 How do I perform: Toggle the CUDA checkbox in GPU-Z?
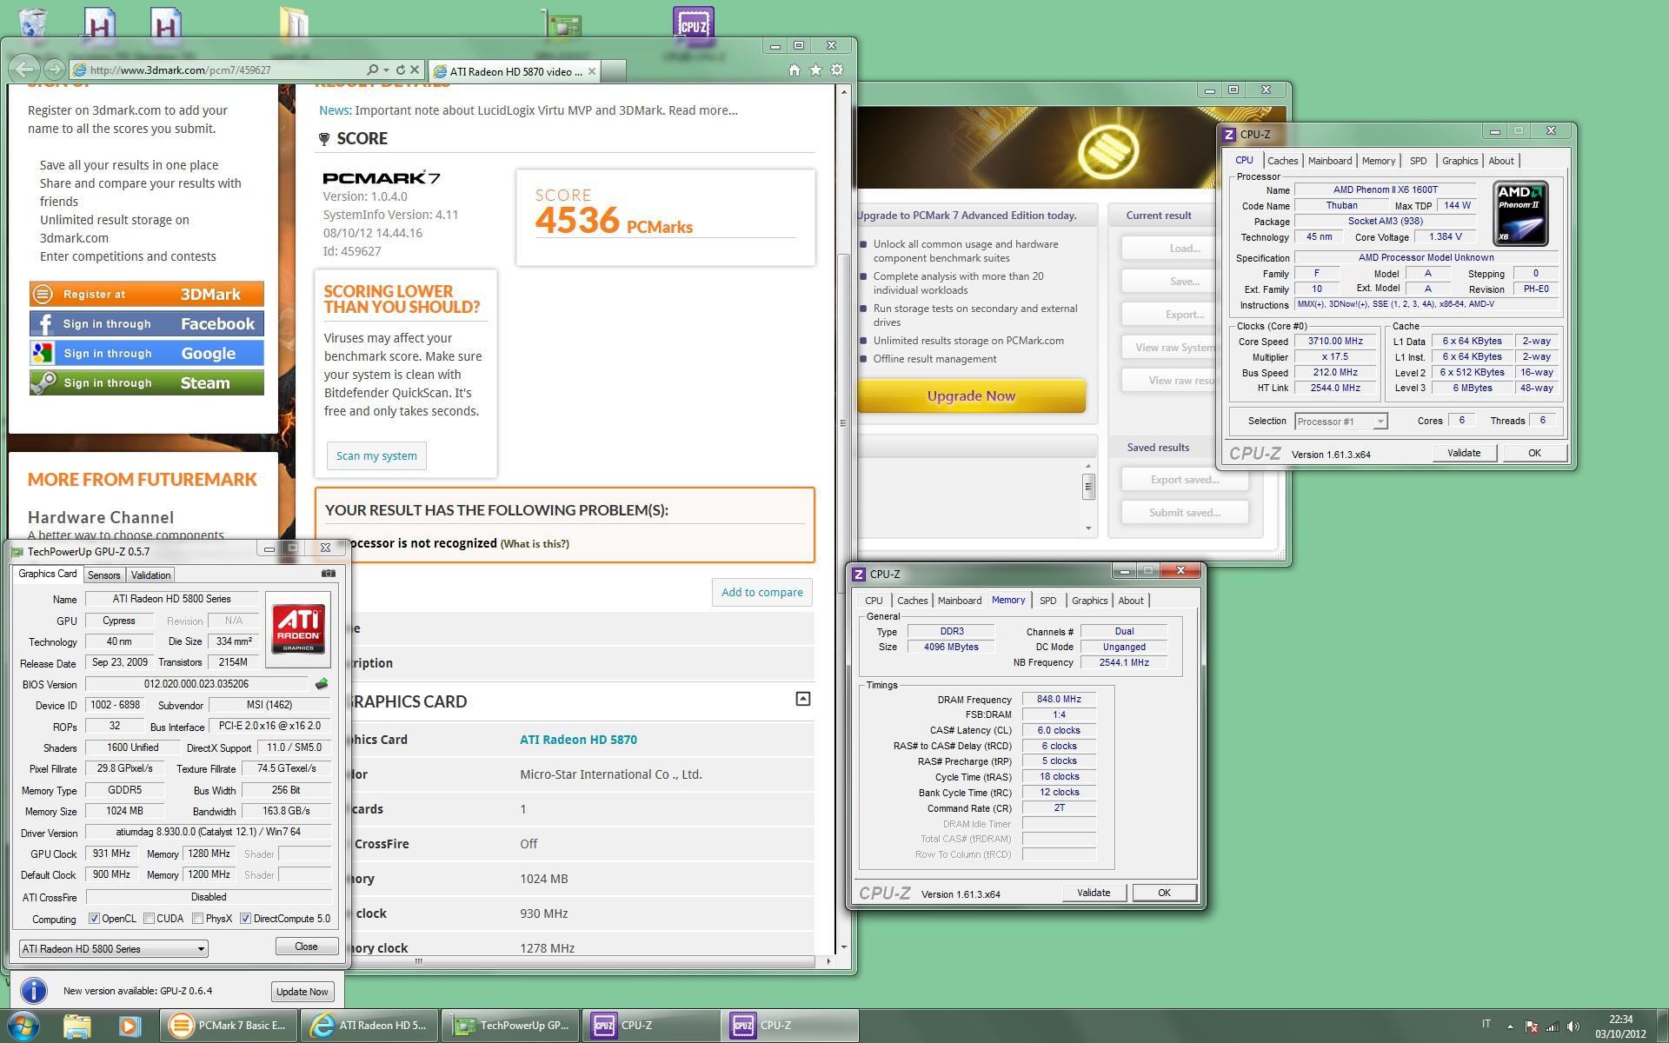[x=150, y=919]
